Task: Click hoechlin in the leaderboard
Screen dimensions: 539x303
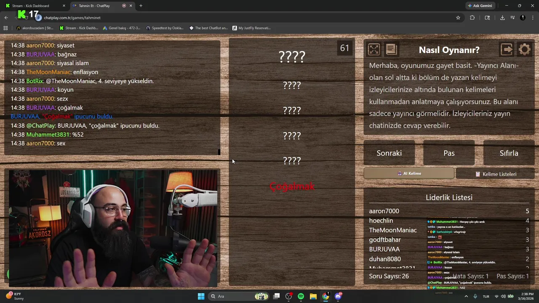Action: click(x=381, y=221)
